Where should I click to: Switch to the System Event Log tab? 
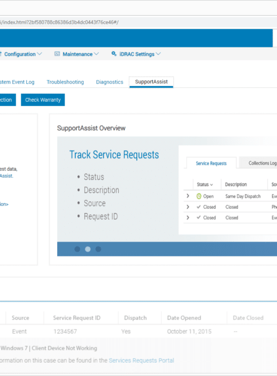pos(17,82)
